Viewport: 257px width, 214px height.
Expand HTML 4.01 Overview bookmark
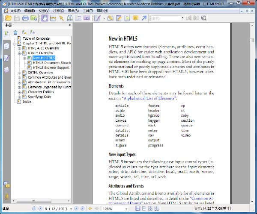click(19, 49)
